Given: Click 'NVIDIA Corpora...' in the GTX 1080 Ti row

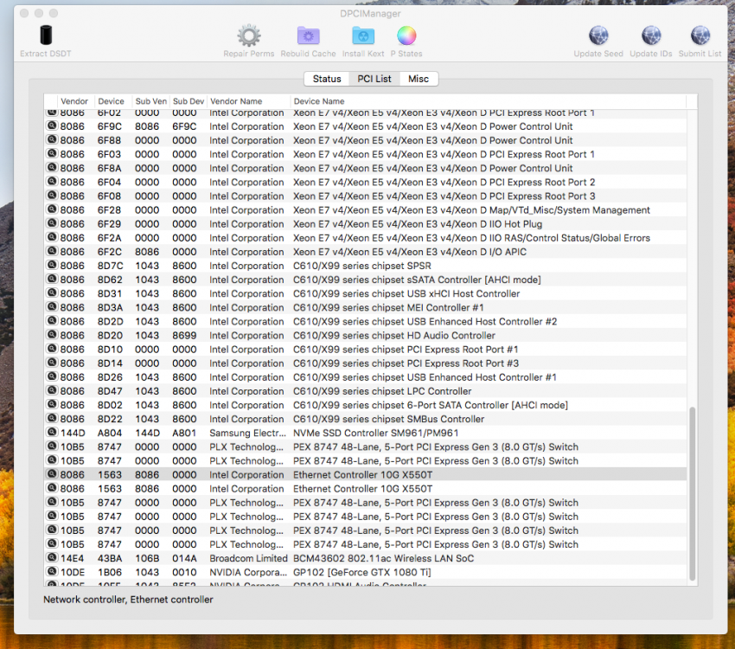Looking at the screenshot, I should [248, 572].
